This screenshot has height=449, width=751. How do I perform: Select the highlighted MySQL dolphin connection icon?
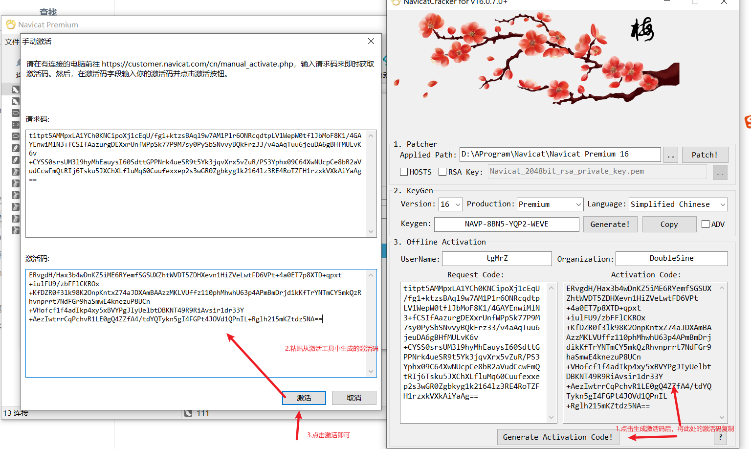pyautogui.click(x=16, y=90)
